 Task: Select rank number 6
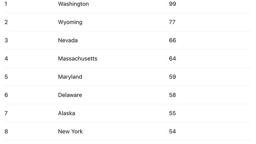6,95
